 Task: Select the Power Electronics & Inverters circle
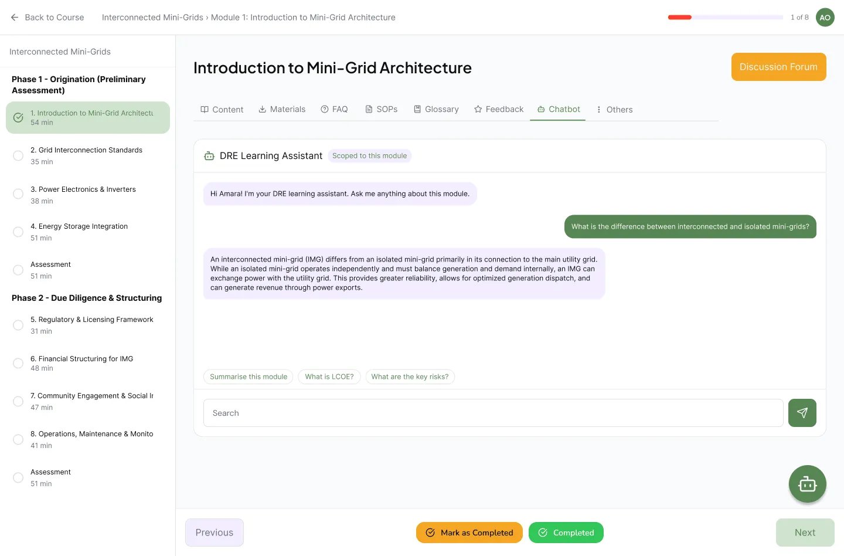tap(18, 194)
